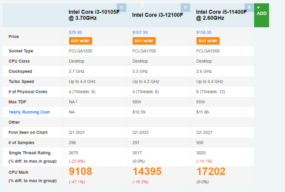Click the CPU Class row label

(19, 61)
